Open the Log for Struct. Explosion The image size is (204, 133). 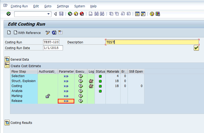[x=91, y=81]
